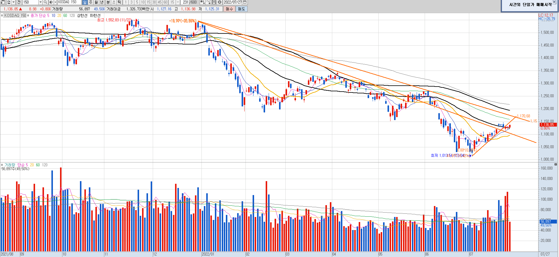This screenshot has height=257, width=559.
Task: Open stock code search magnifier
Action: [x=45, y=2]
